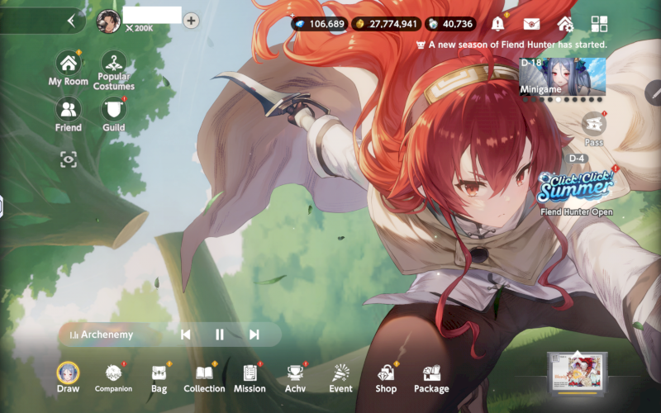Open the Draw gacha menu
This screenshot has width=661, height=413.
pos(68,373)
